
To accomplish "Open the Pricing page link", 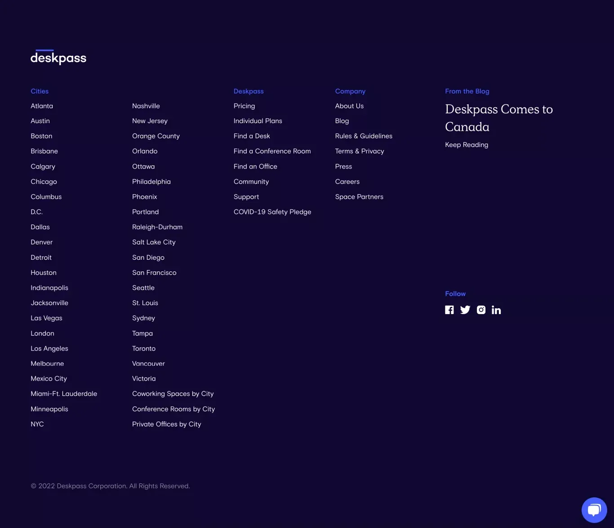I will coord(244,106).
